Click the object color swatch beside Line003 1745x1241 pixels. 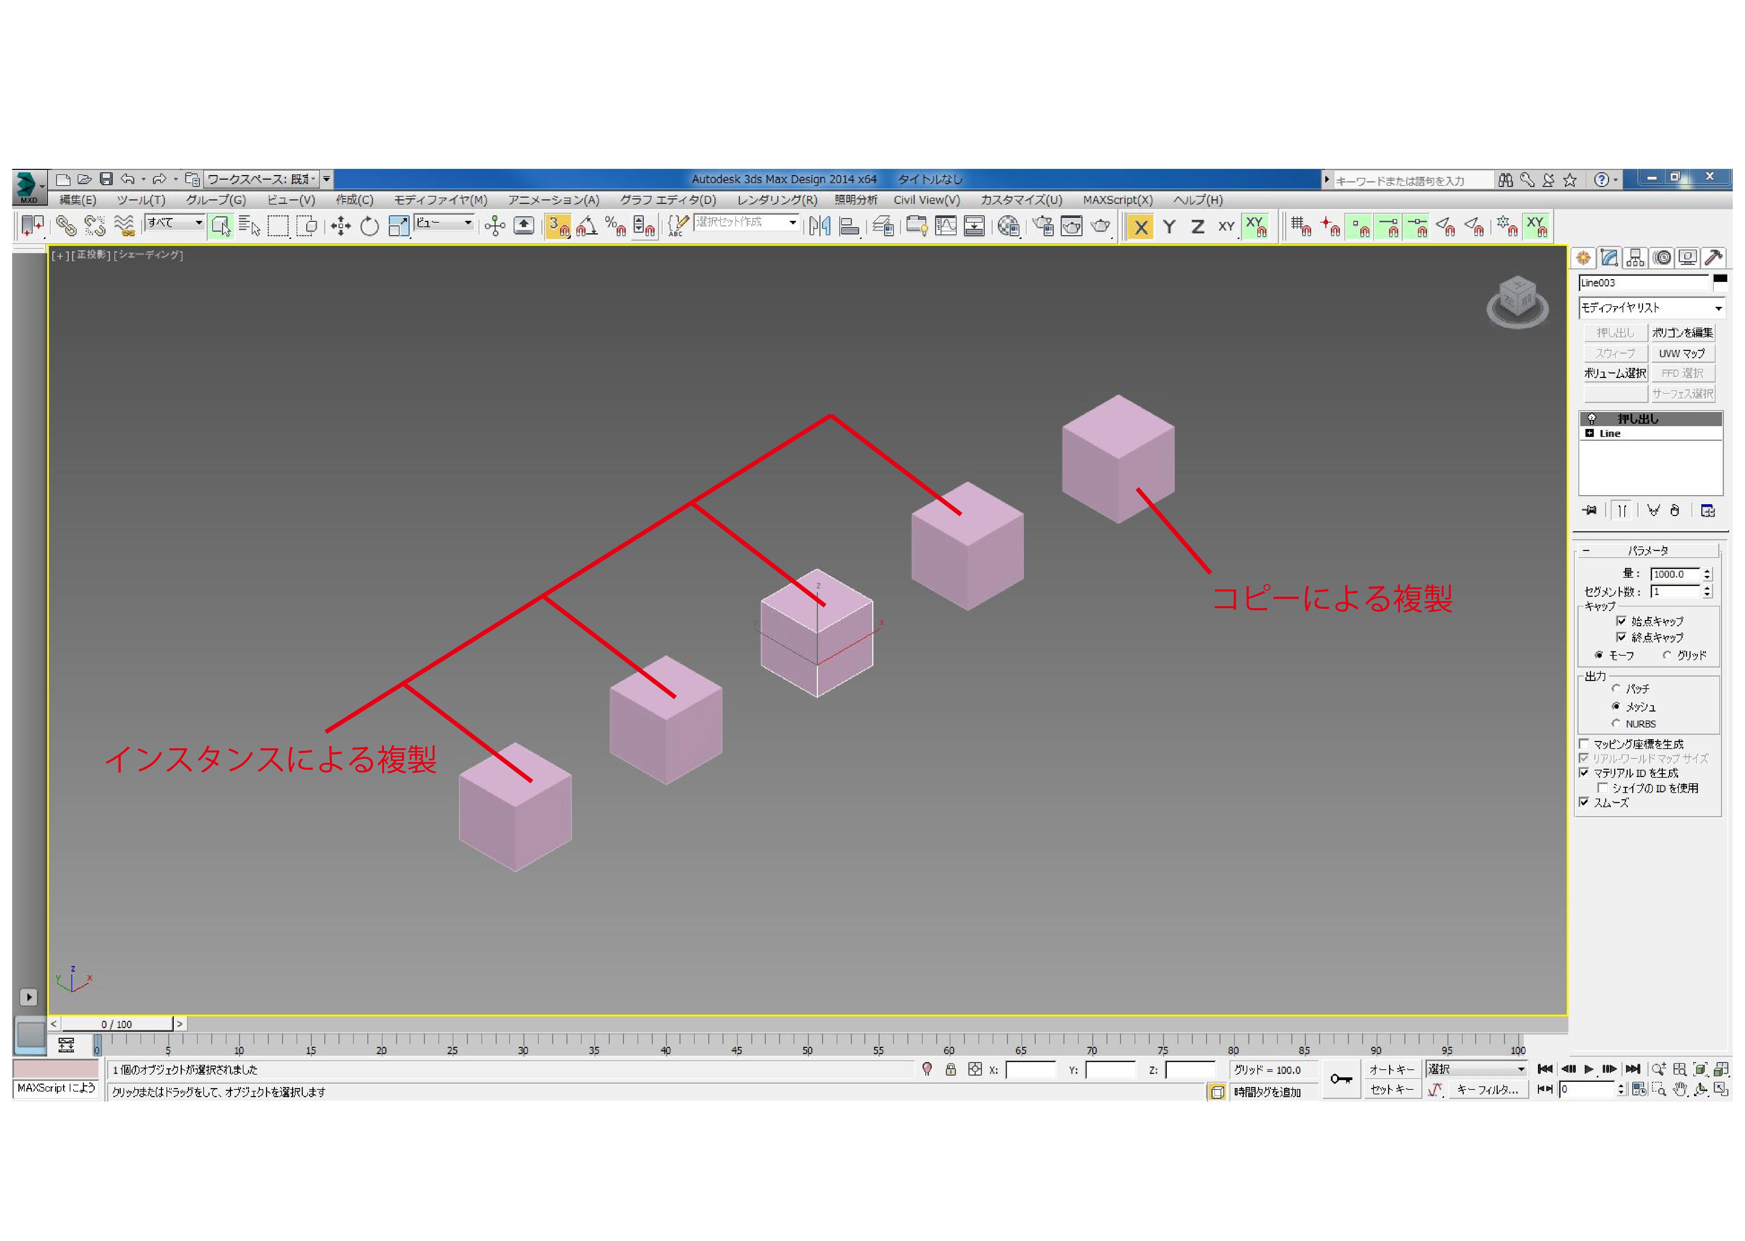click(x=1720, y=282)
